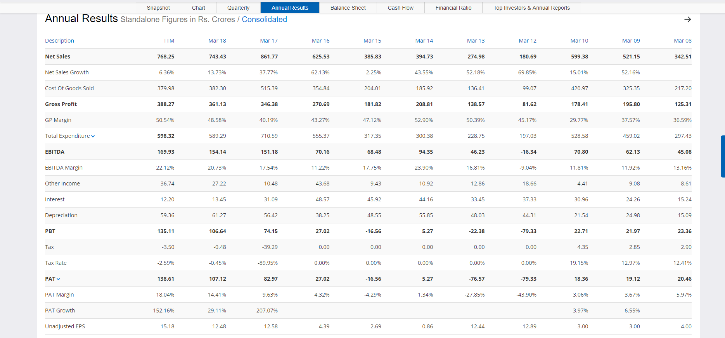
Task: Click the Description column header
Action: (59, 41)
